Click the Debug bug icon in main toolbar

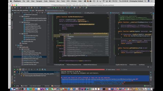(56, 8)
